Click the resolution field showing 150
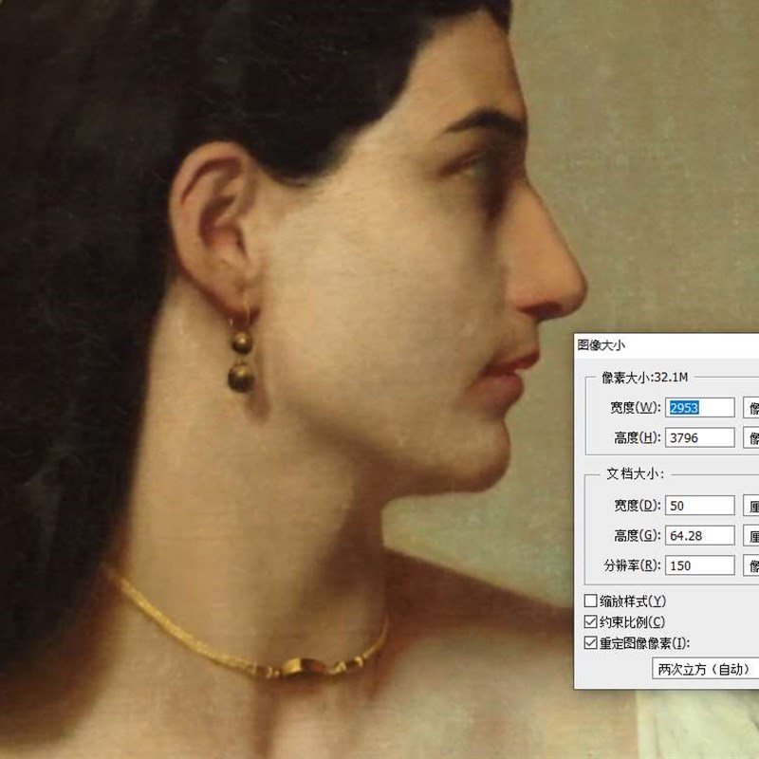 tap(700, 565)
